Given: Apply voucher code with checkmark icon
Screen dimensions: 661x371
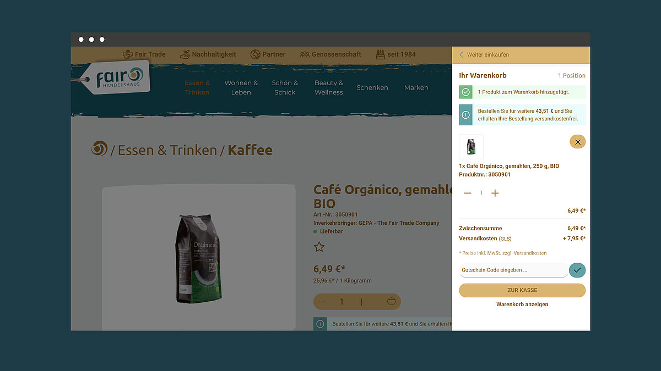Looking at the screenshot, I should [577, 270].
